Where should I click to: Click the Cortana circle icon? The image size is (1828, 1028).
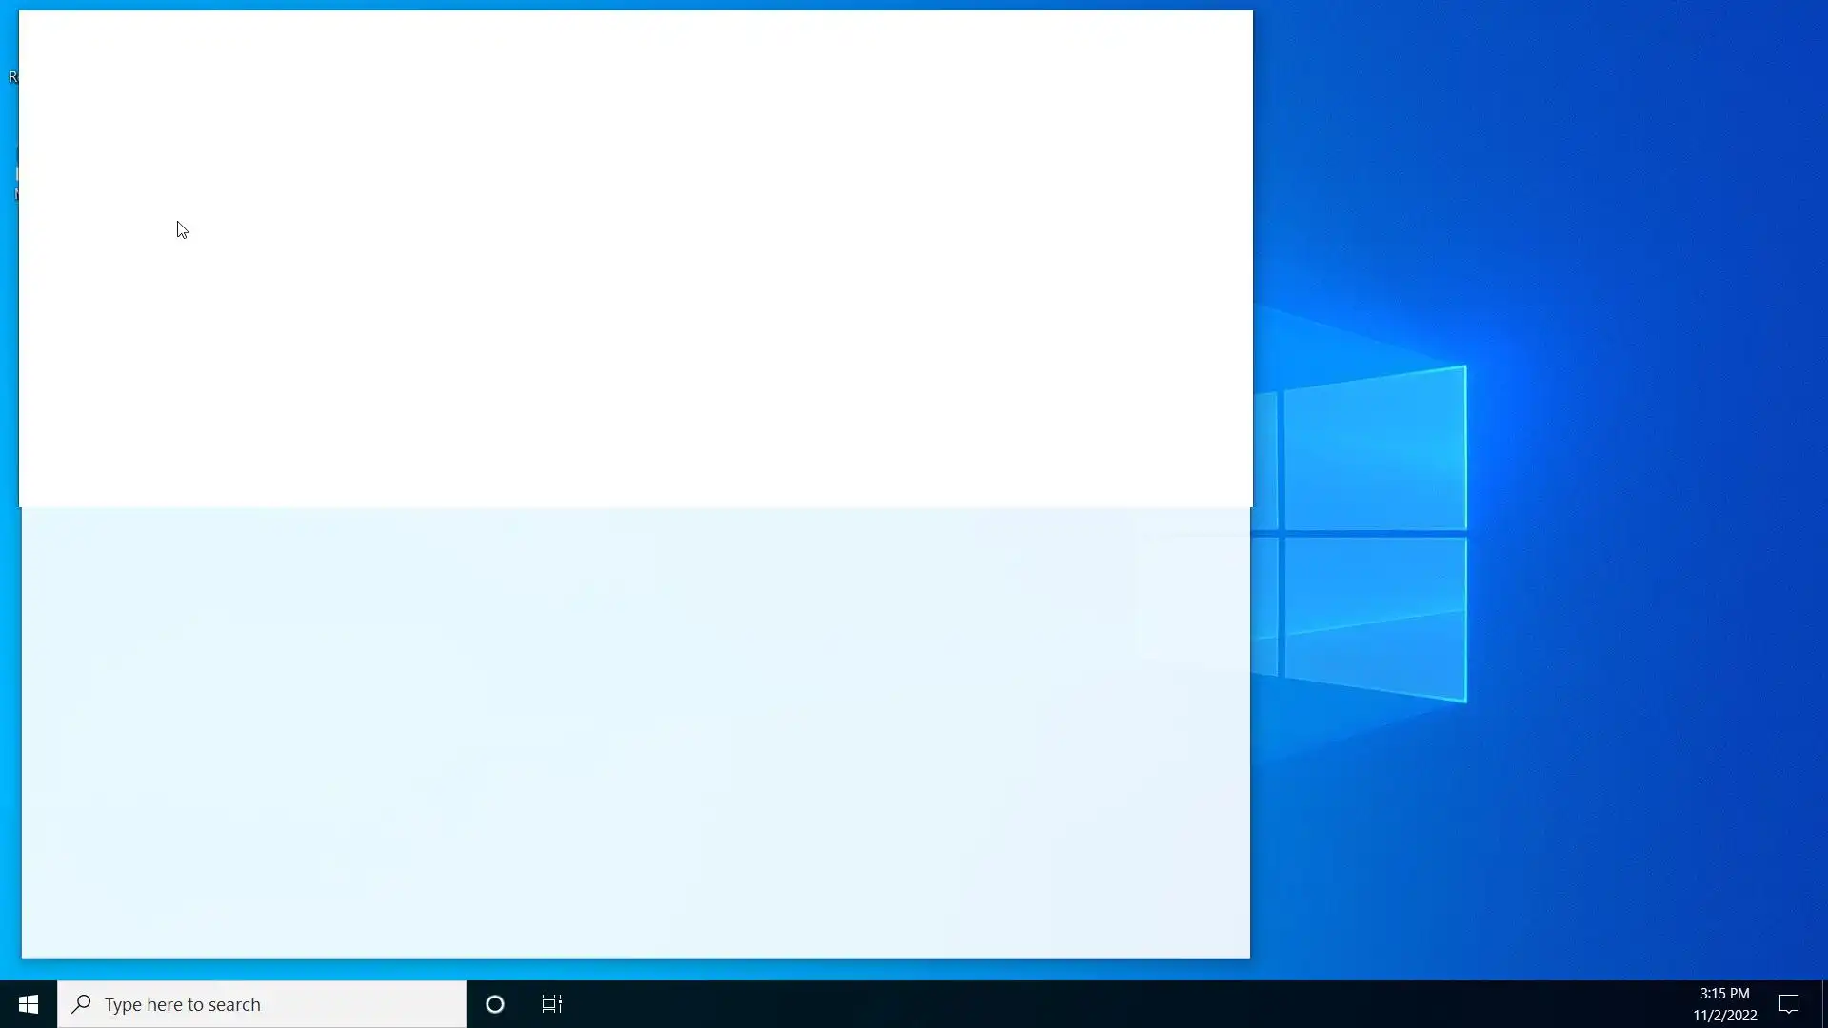(x=495, y=1004)
